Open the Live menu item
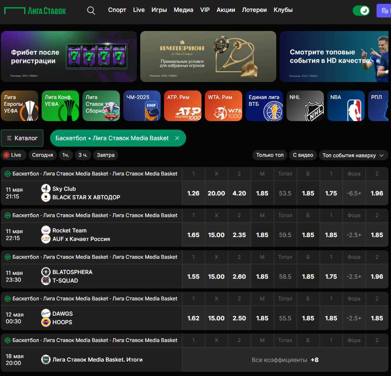The width and height of the screenshot is (391, 376). coord(139,10)
